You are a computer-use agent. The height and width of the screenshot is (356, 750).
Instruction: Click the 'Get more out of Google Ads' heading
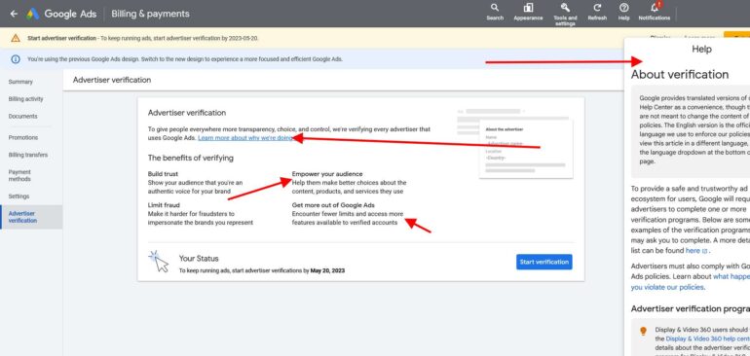tap(333, 205)
